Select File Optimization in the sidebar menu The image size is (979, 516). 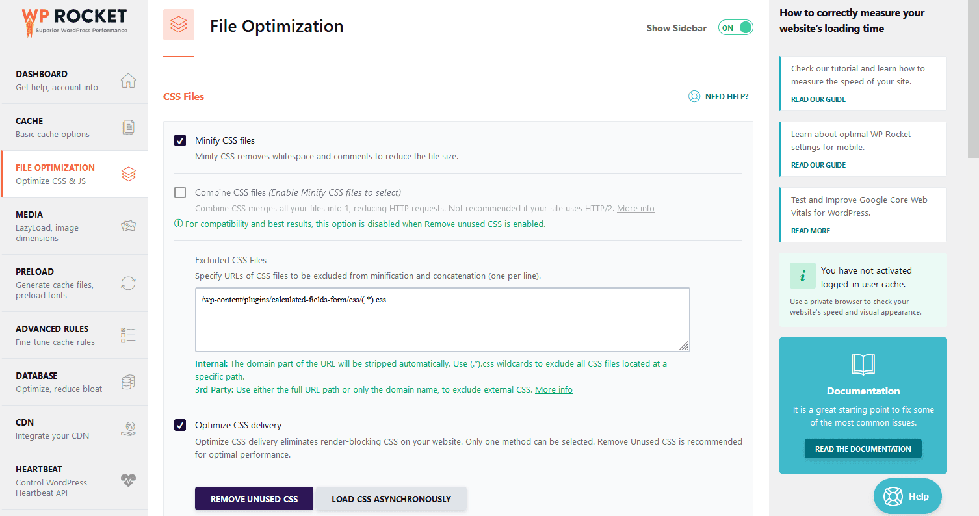[72, 174]
